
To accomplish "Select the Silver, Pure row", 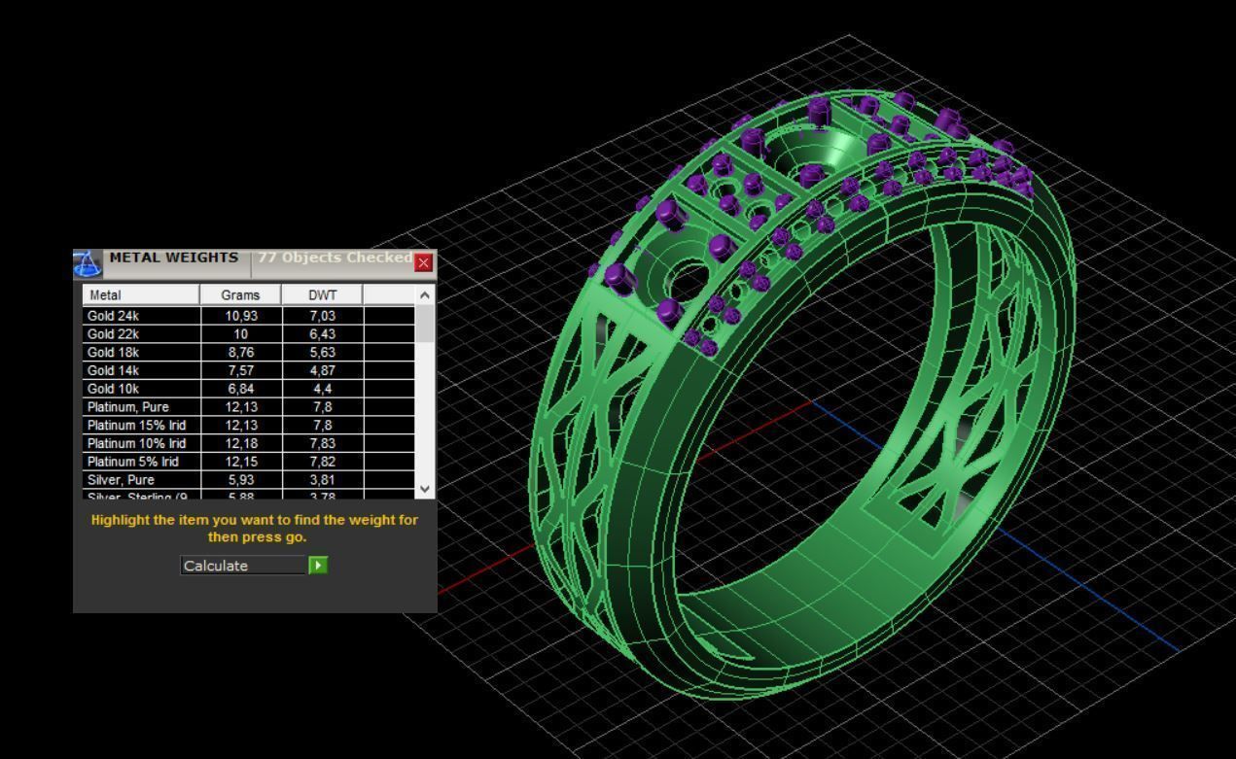I will pyautogui.click(x=249, y=480).
